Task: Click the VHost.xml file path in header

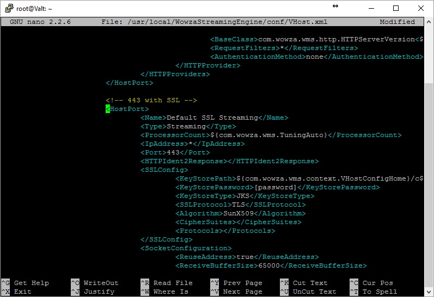Action: tap(227, 22)
